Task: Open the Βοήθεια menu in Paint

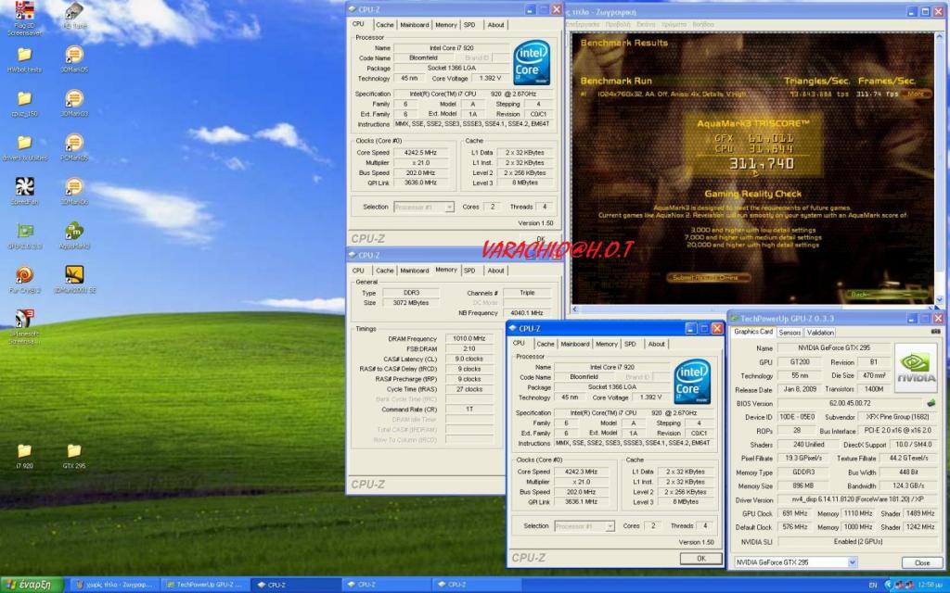Action: point(703,25)
